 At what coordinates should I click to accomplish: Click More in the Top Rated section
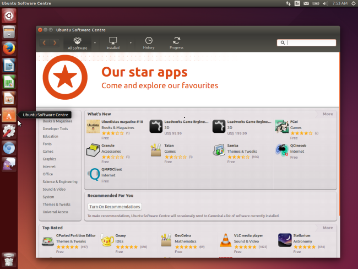[328, 228]
